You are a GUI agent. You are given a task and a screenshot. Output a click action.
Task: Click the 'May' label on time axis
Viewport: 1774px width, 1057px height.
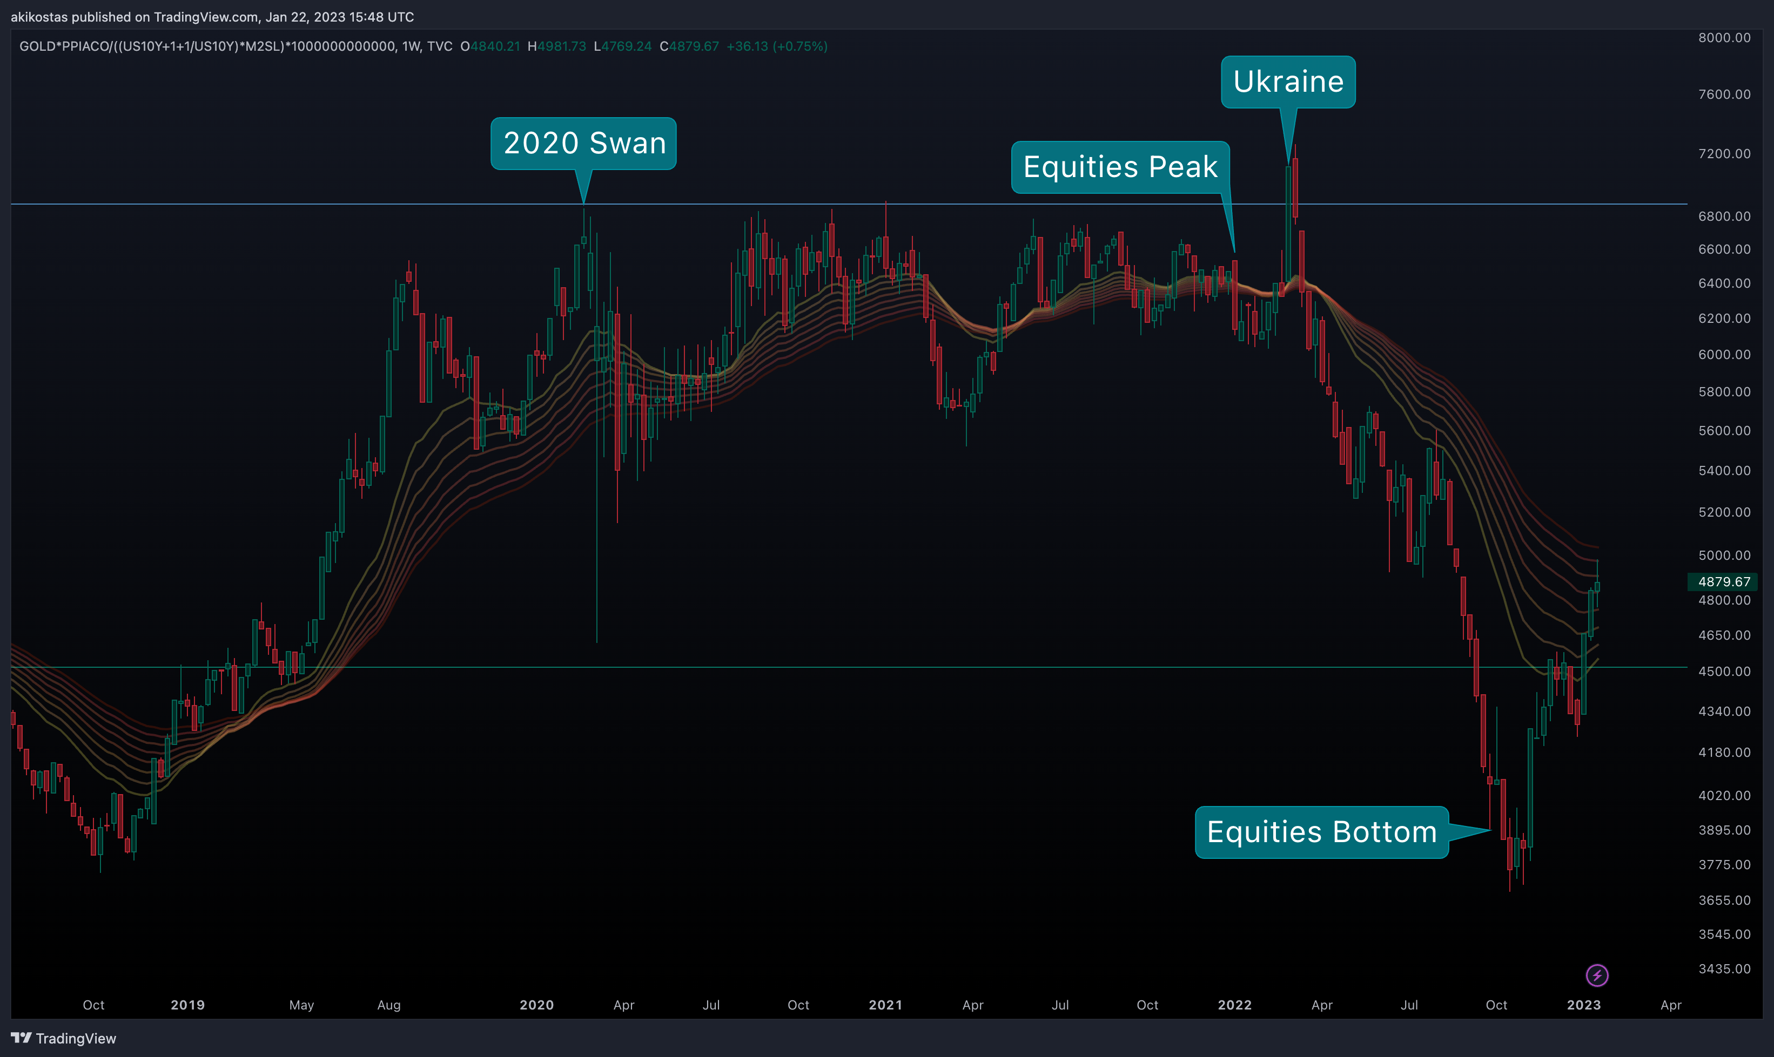pos(301,1005)
